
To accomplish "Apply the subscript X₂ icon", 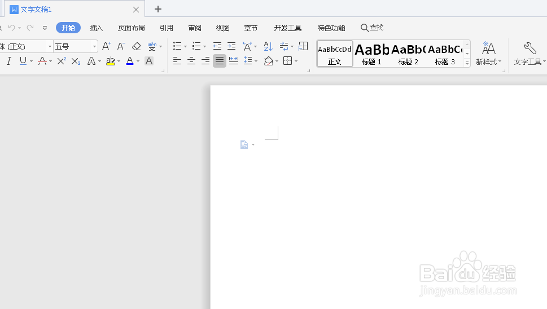I will click(76, 61).
